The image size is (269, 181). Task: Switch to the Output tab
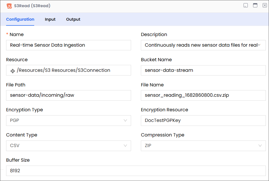tap(73, 19)
